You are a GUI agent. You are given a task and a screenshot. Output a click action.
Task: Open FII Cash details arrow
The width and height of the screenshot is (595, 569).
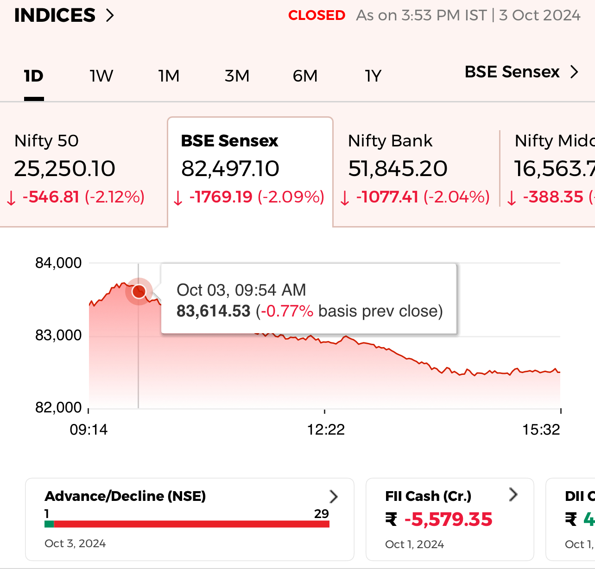pos(513,495)
